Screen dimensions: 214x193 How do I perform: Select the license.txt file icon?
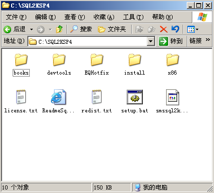coord(21,97)
